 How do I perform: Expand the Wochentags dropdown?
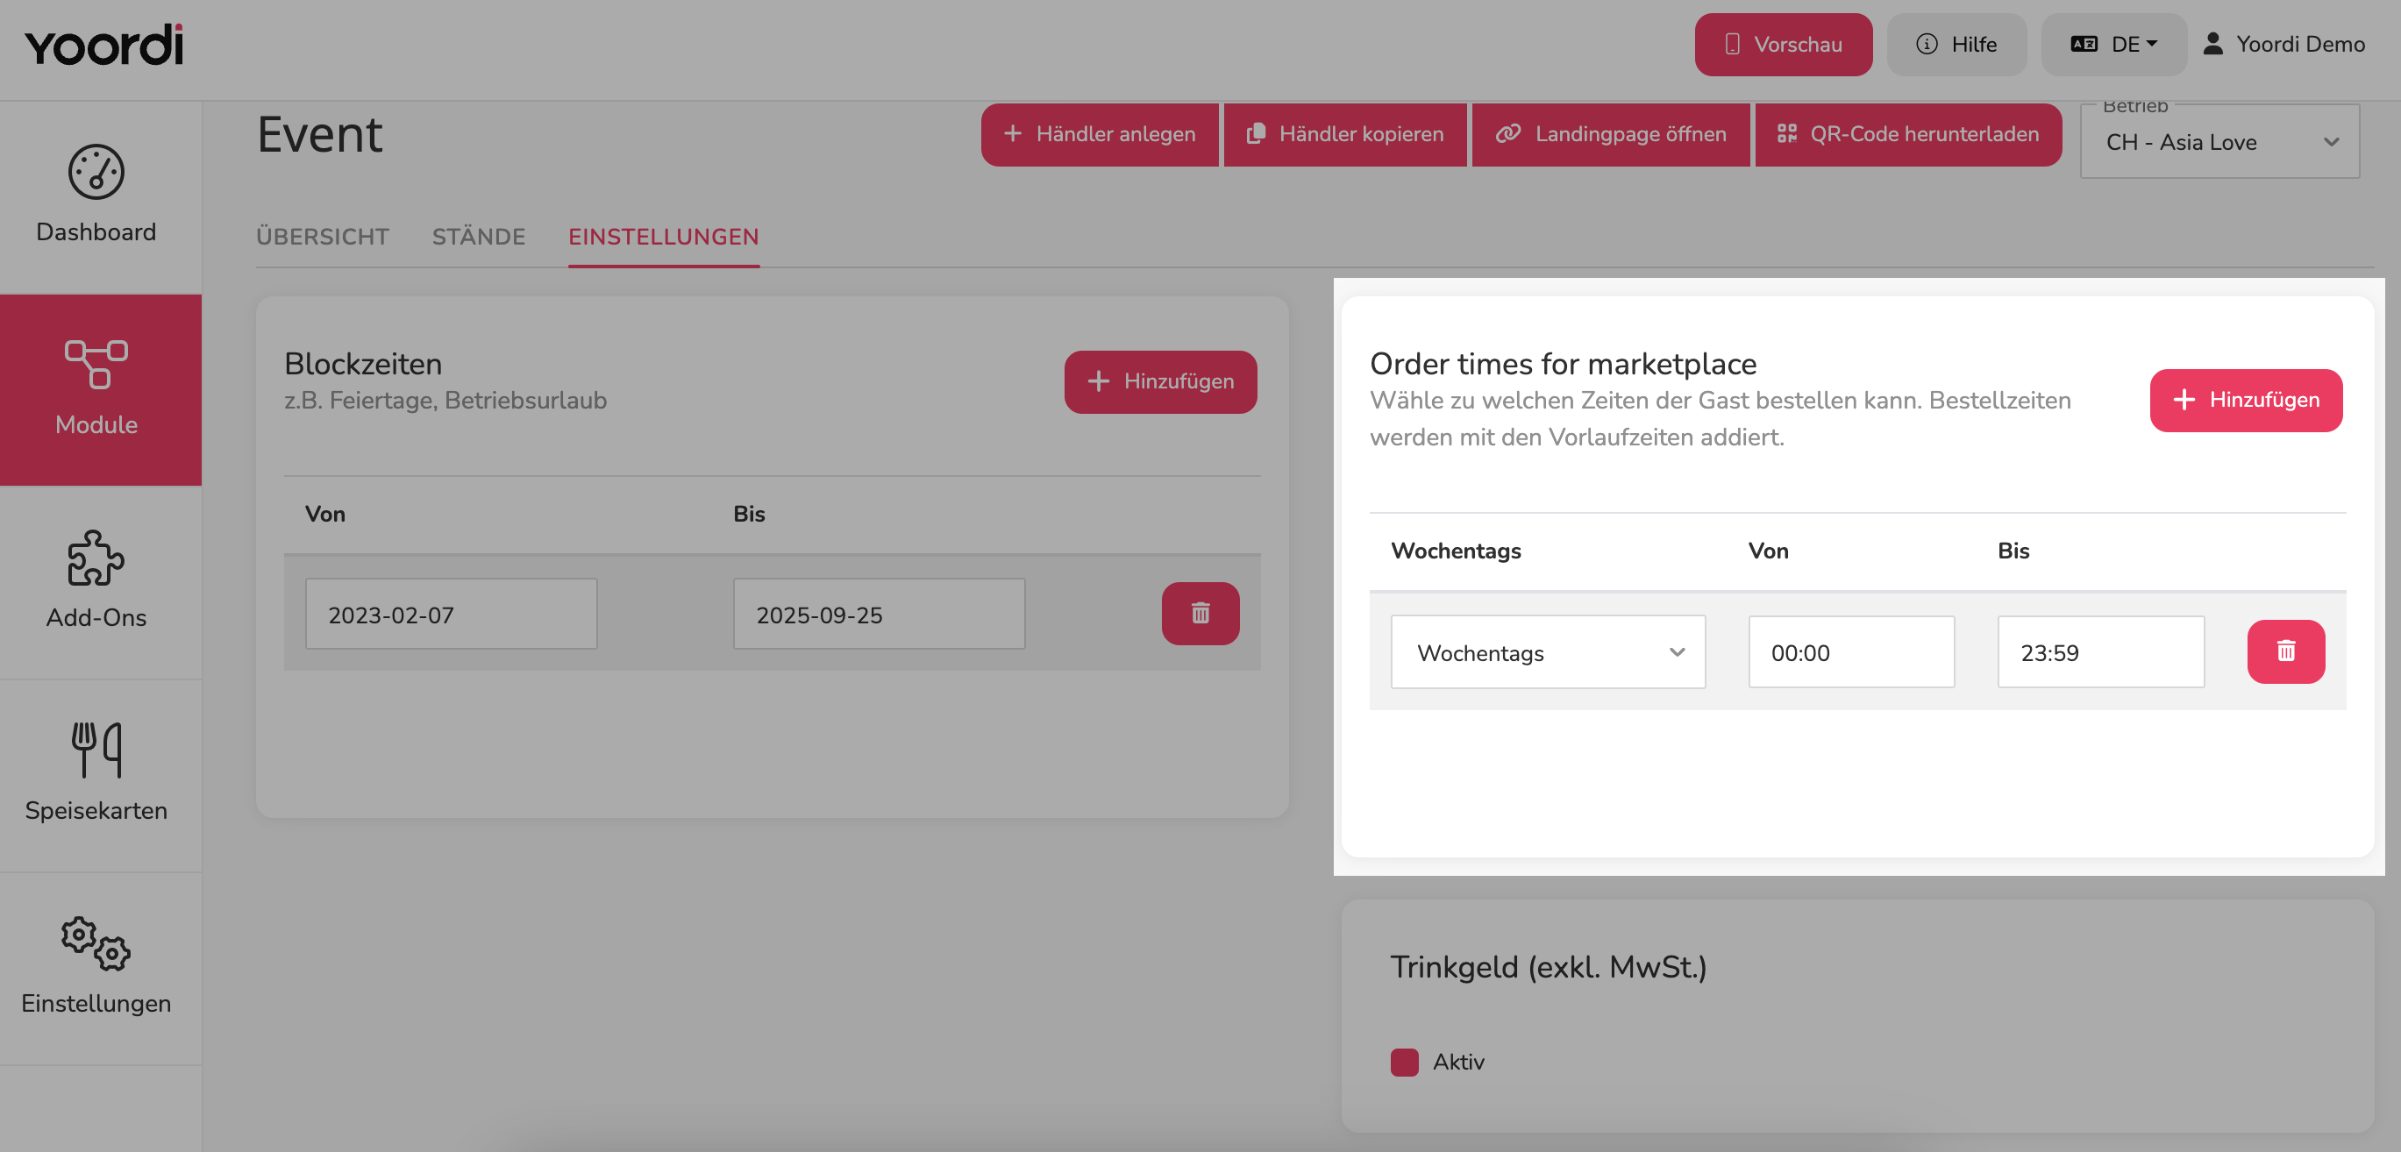tap(1548, 651)
